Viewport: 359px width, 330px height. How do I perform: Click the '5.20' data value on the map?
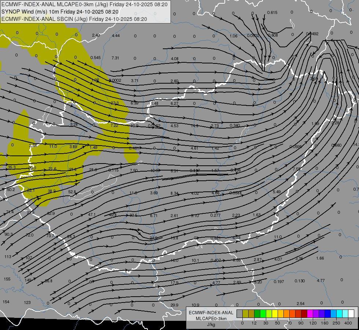point(258,282)
